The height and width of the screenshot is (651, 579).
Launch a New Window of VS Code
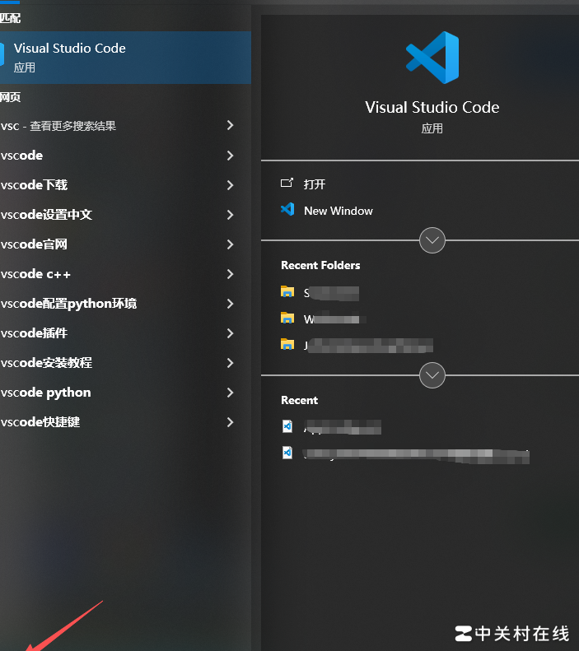tap(338, 211)
